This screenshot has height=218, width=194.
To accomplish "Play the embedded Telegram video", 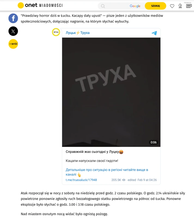I will pyautogui.click(x=111, y=92).
